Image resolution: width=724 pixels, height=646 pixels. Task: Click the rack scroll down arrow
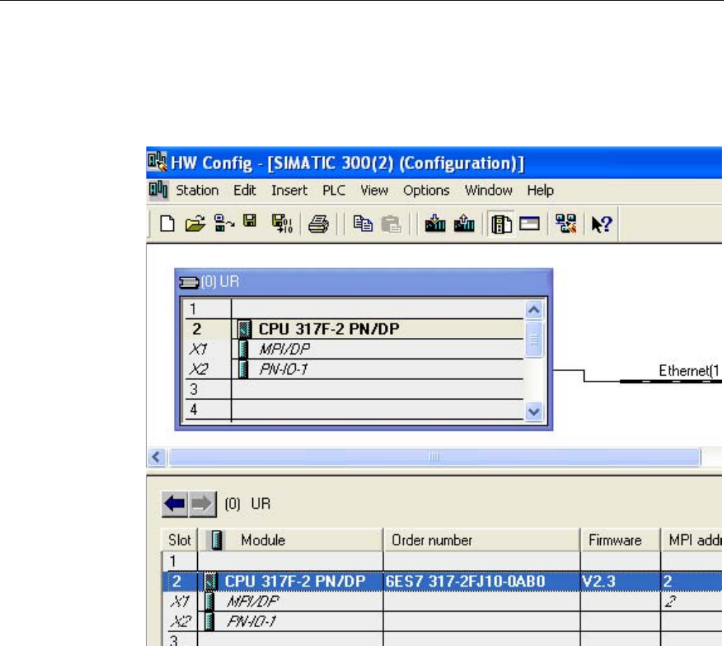[534, 411]
